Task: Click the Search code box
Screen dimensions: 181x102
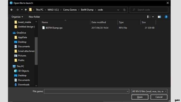Action: [149, 10]
